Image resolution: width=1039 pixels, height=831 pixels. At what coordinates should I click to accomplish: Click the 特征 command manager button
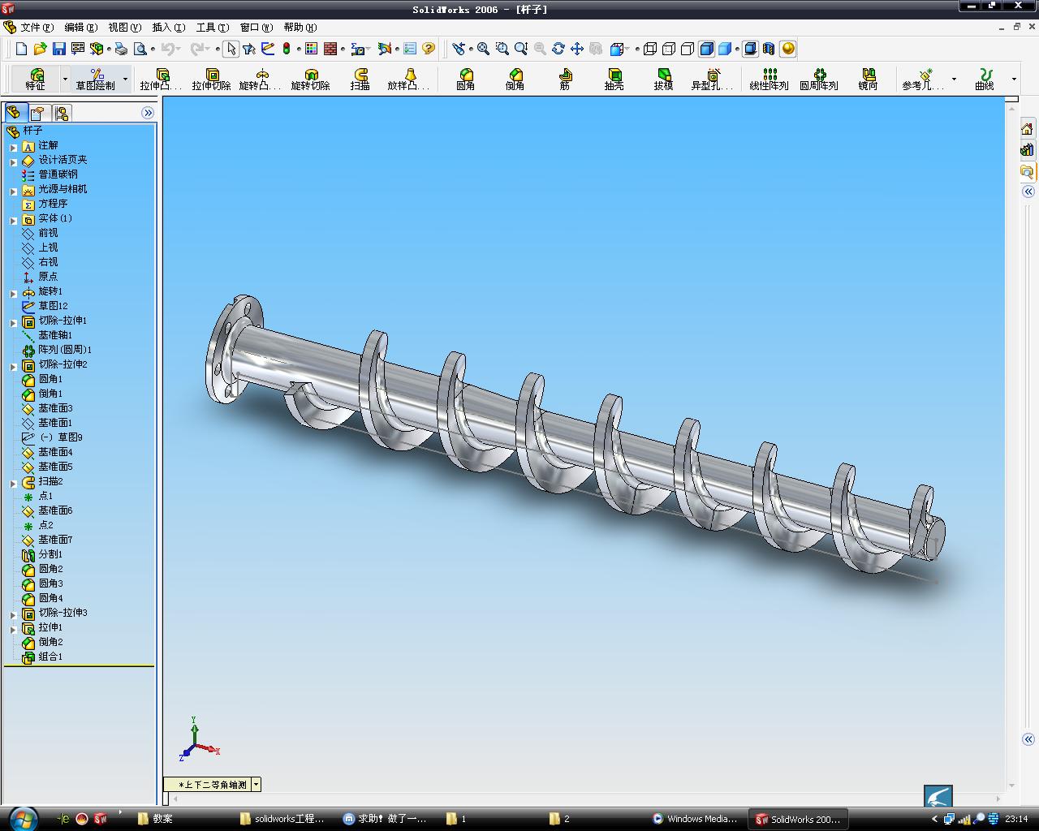tap(36, 79)
